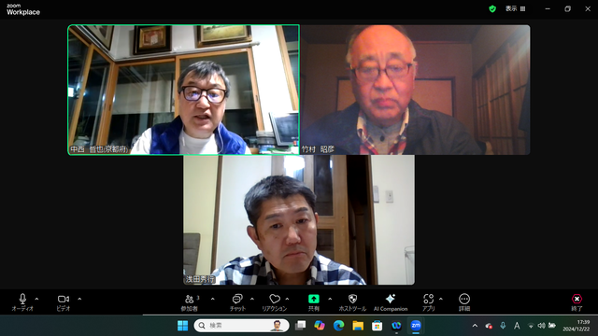Open the 参加者 participants panel
Image resolution: width=598 pixels, height=336 pixels.
[x=190, y=302]
